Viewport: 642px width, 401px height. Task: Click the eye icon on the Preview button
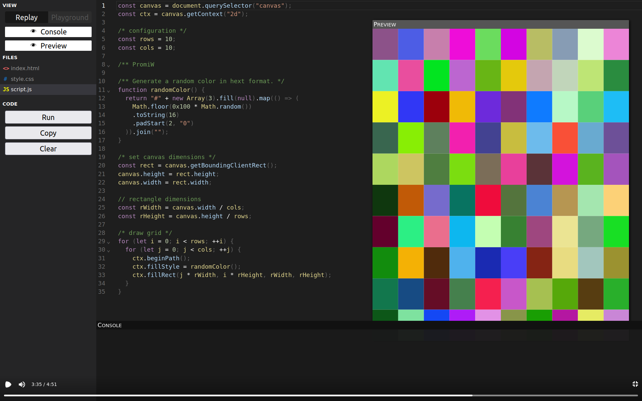33,45
